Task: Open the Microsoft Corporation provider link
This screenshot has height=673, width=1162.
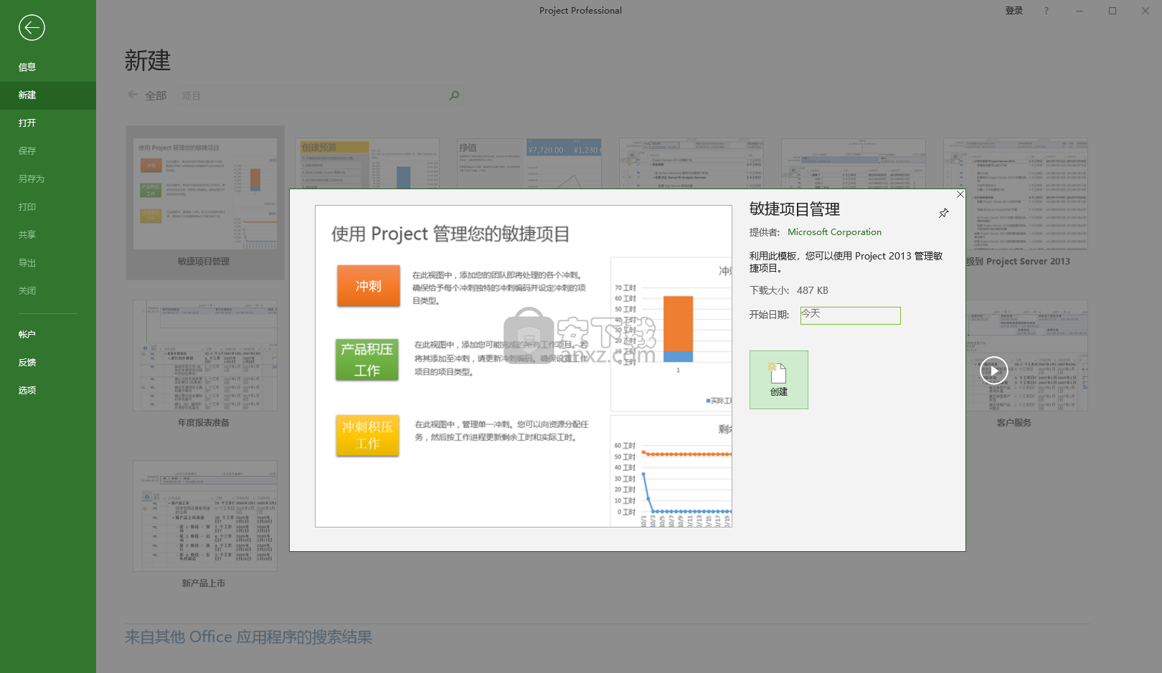Action: pos(834,232)
